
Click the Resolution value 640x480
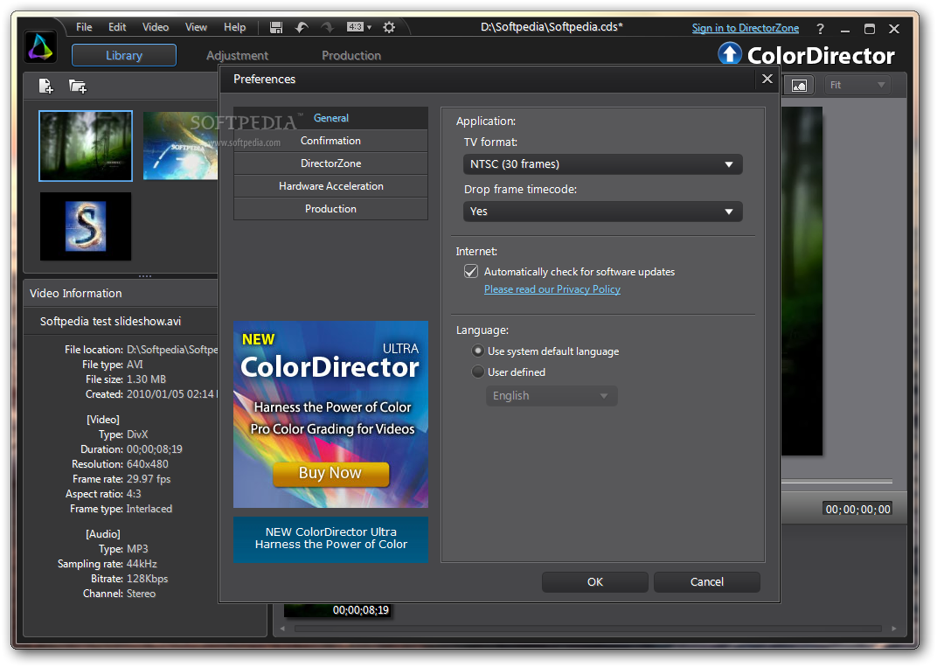click(x=148, y=464)
